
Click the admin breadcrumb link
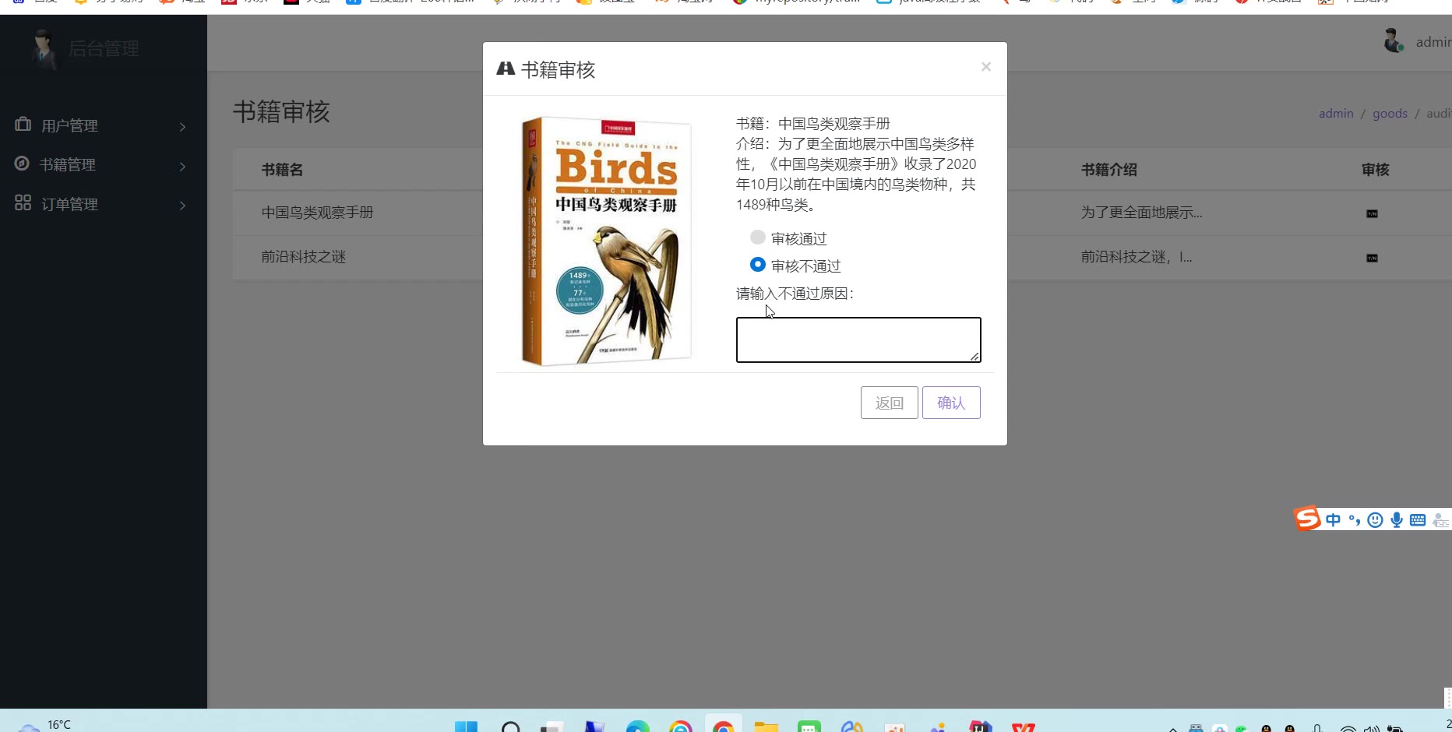[x=1336, y=114]
